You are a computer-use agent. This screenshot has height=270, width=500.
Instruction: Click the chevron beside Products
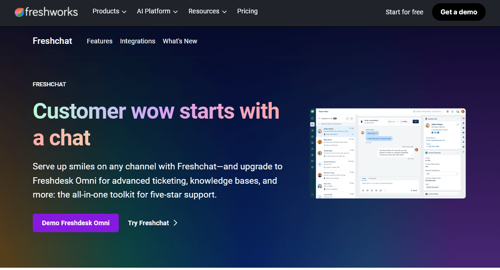[x=124, y=12]
